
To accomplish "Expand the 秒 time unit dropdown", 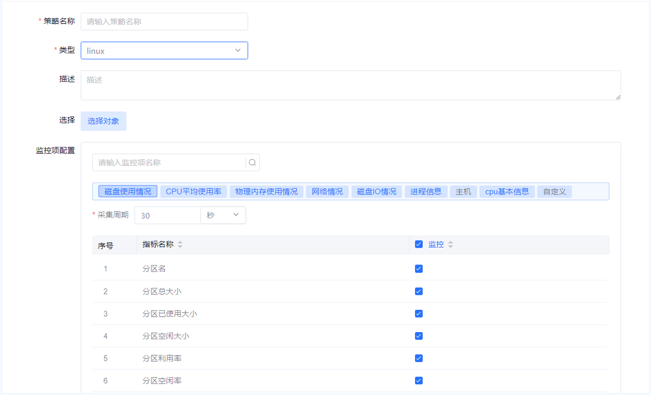I will pos(223,215).
